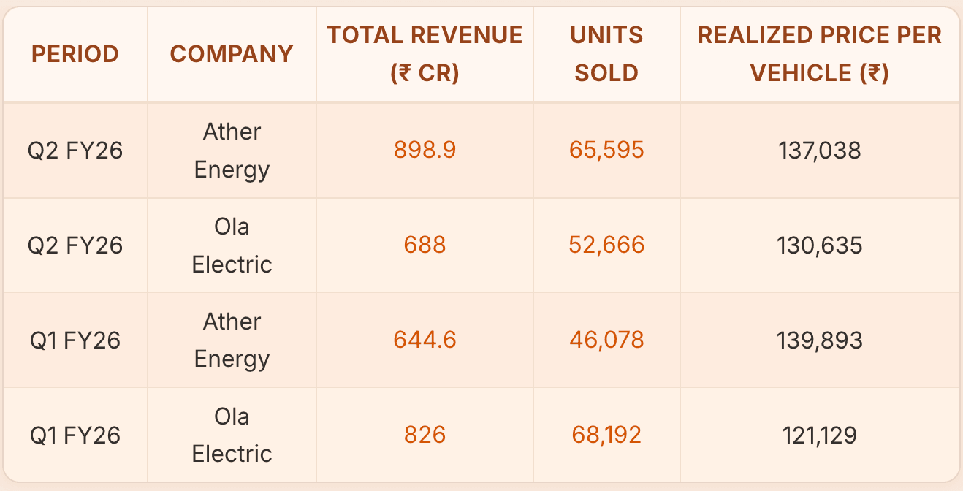The image size is (963, 491).
Task: Select the TOTAL REVENUE (₹ CR) header
Action: point(425,54)
